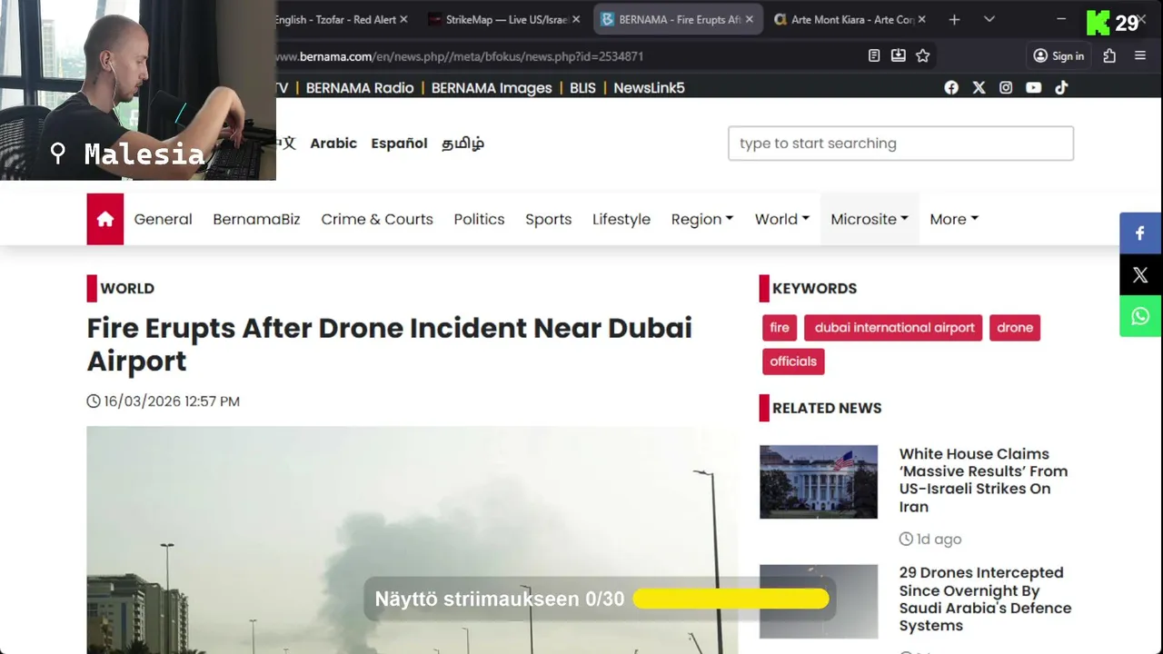
Task: Close the BERNAMA tab
Action: coord(750,19)
